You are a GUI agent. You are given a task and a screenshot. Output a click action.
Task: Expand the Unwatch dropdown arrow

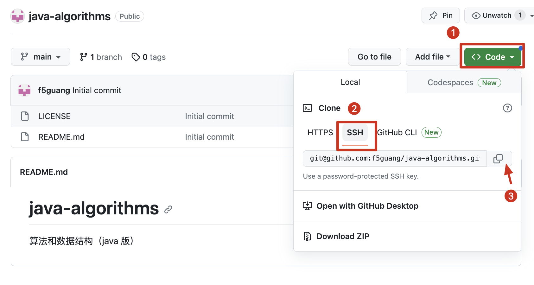pyautogui.click(x=532, y=16)
